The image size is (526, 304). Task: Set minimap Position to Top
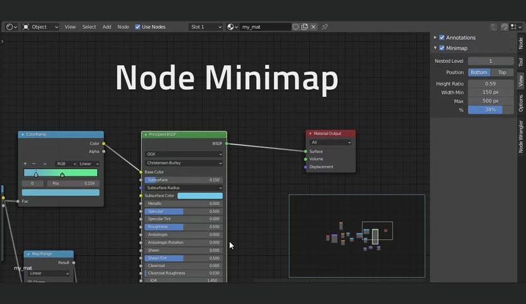pyautogui.click(x=502, y=72)
